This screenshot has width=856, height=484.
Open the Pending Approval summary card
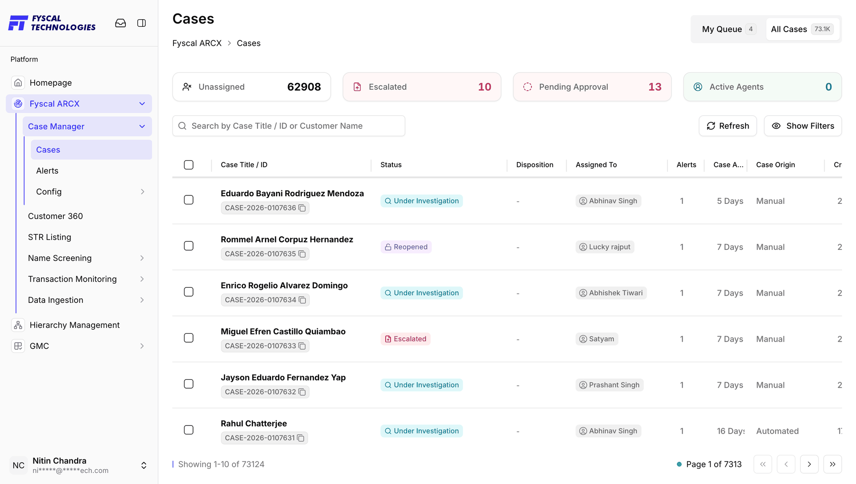pyautogui.click(x=592, y=87)
